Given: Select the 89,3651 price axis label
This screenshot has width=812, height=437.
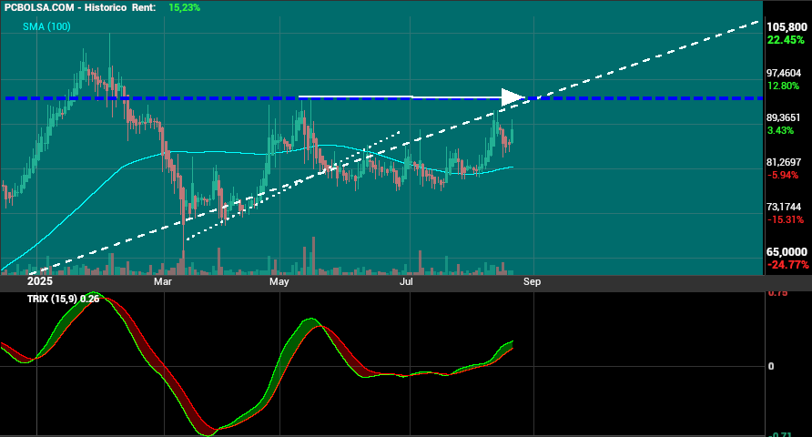Looking at the screenshot, I should (x=784, y=117).
